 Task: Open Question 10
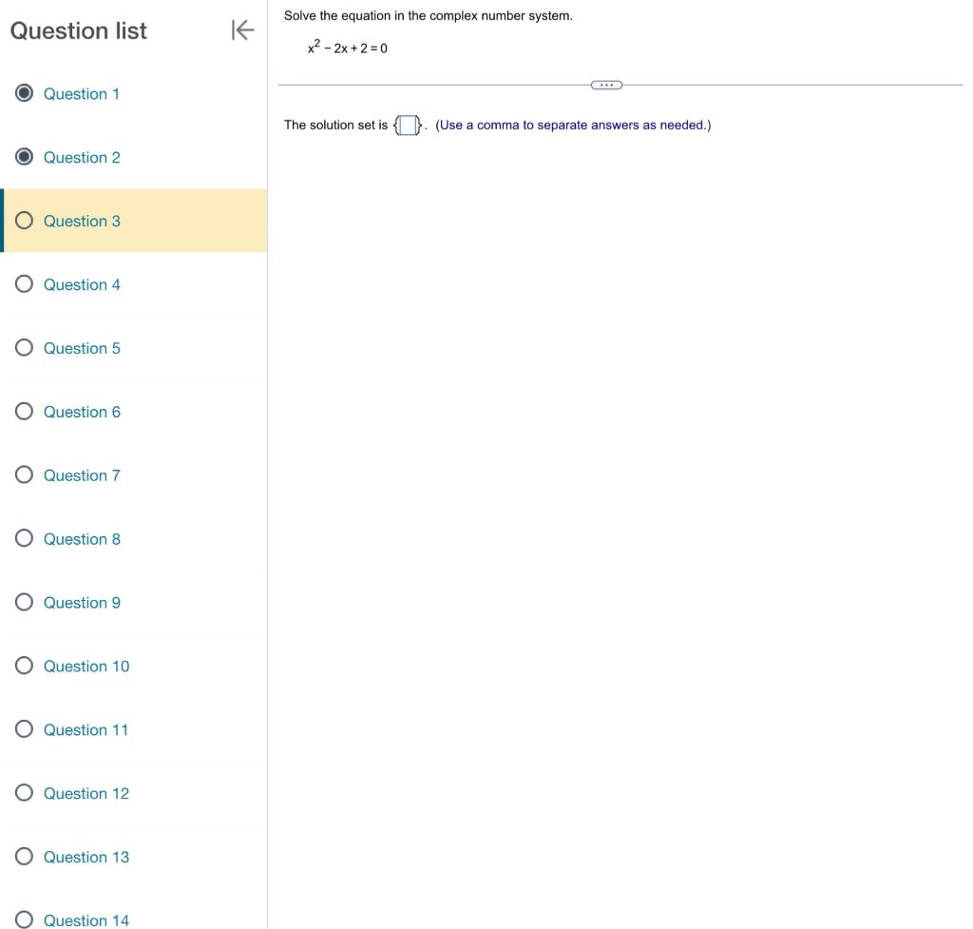click(86, 666)
